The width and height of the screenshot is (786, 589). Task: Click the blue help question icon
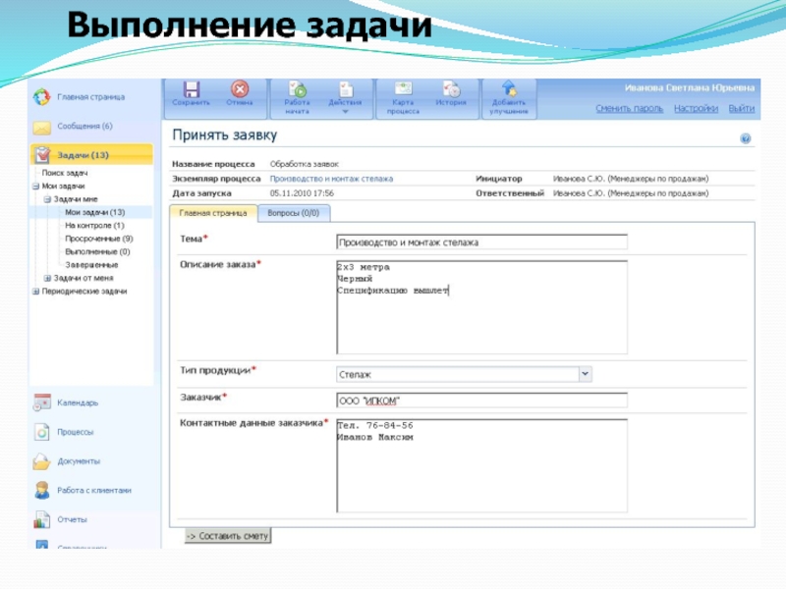[746, 139]
